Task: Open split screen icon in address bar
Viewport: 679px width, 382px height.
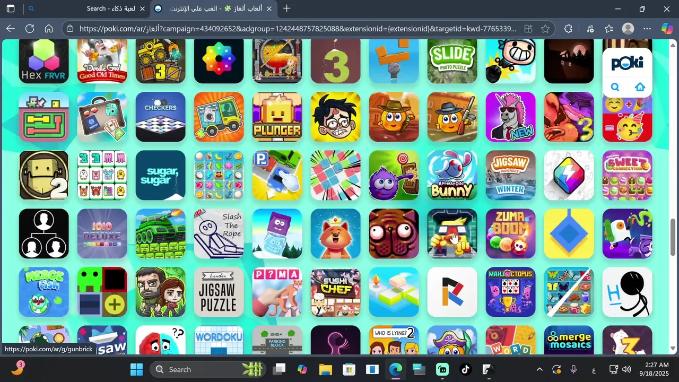Action: point(528,29)
